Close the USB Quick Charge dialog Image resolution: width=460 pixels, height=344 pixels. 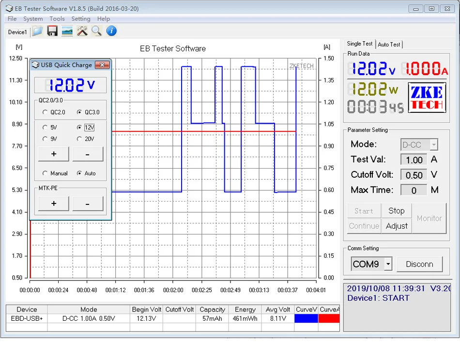102,65
